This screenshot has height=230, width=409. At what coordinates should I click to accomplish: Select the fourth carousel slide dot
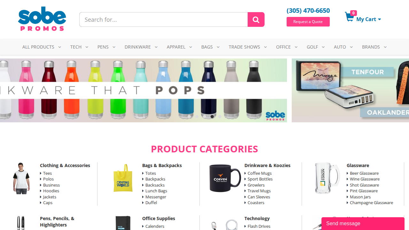[x=212, y=117]
